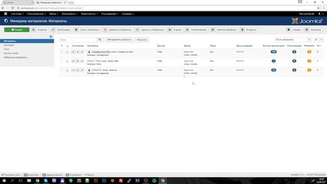Open the Меню top menu
The height and width of the screenshot is (184, 327).
54,14
